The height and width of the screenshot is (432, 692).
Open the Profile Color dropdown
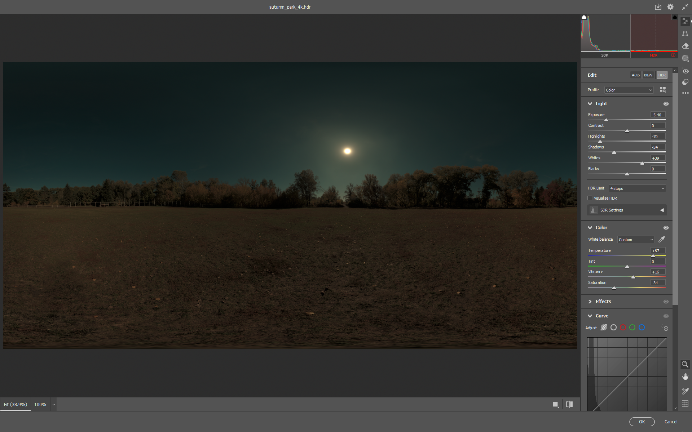[x=629, y=90]
